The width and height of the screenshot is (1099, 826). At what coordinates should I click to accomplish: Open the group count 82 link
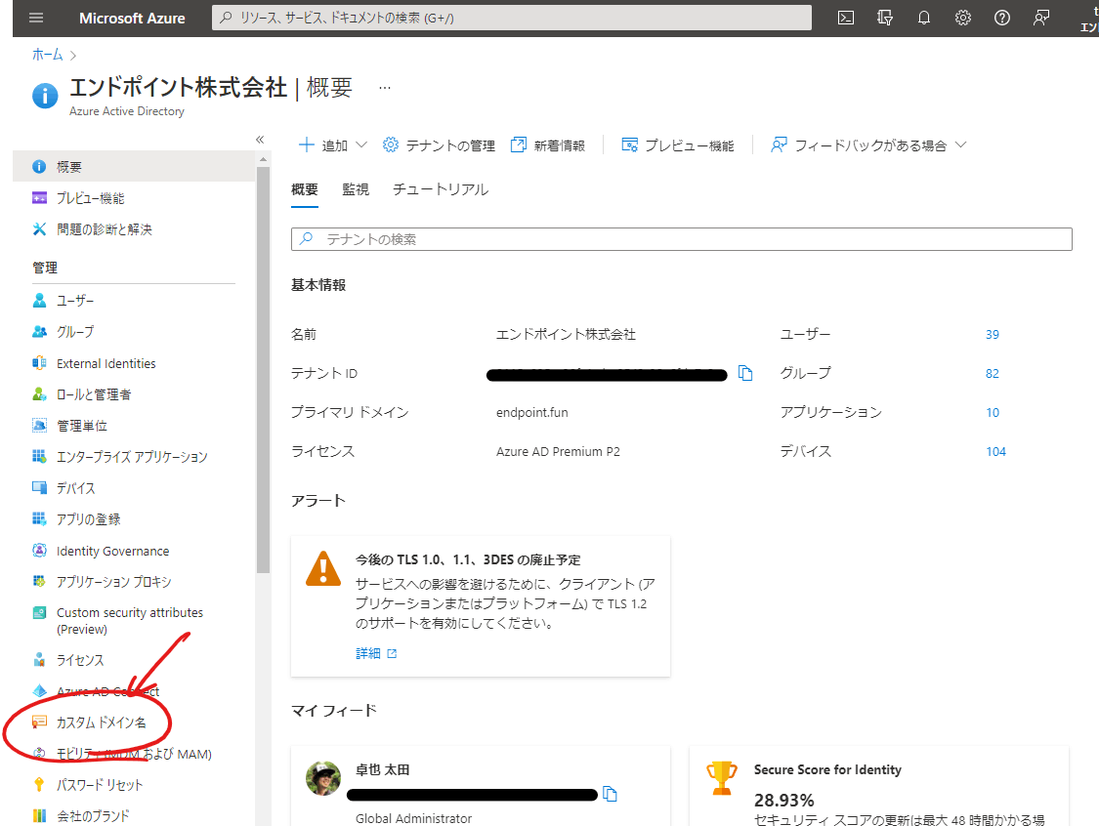[992, 373]
